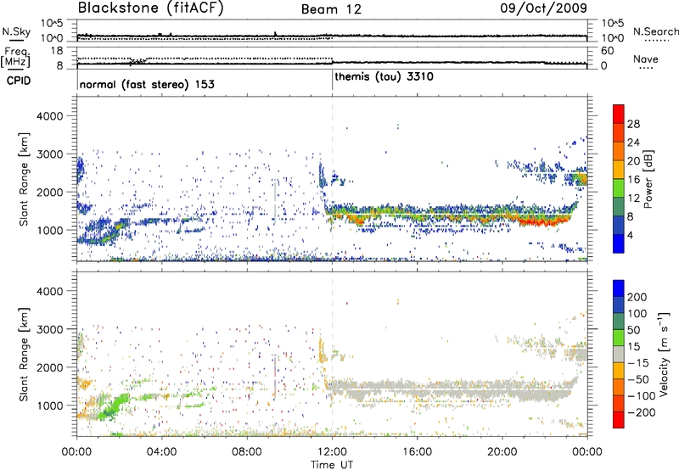Click the '4' label on Power colorbar
This screenshot has height=470, width=679.
(x=631, y=235)
